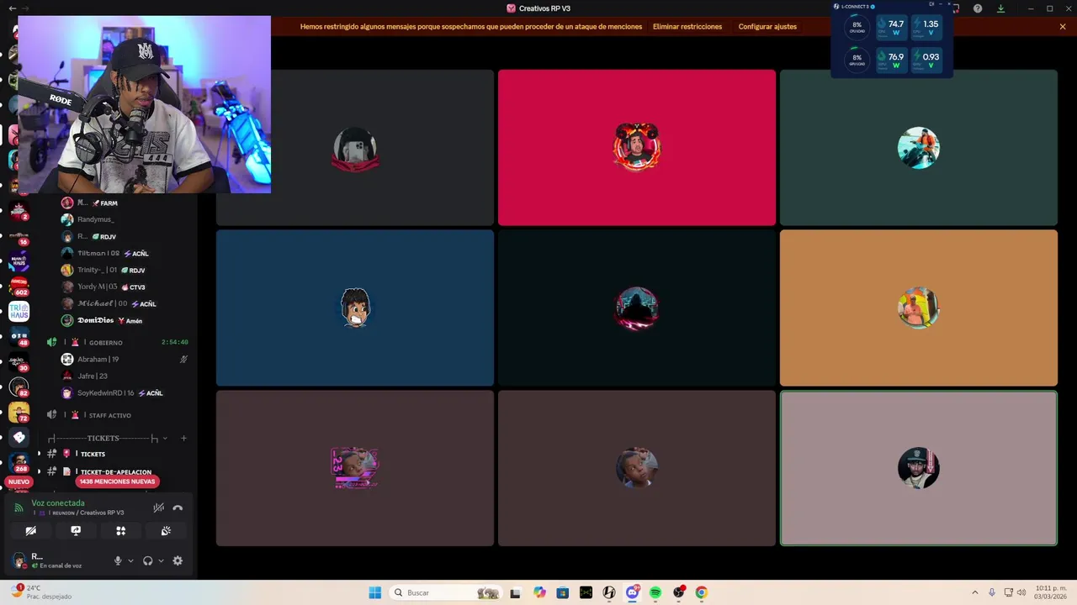Open the TRI HAUS server icon
Screen dimensions: 1077x605
point(19,312)
